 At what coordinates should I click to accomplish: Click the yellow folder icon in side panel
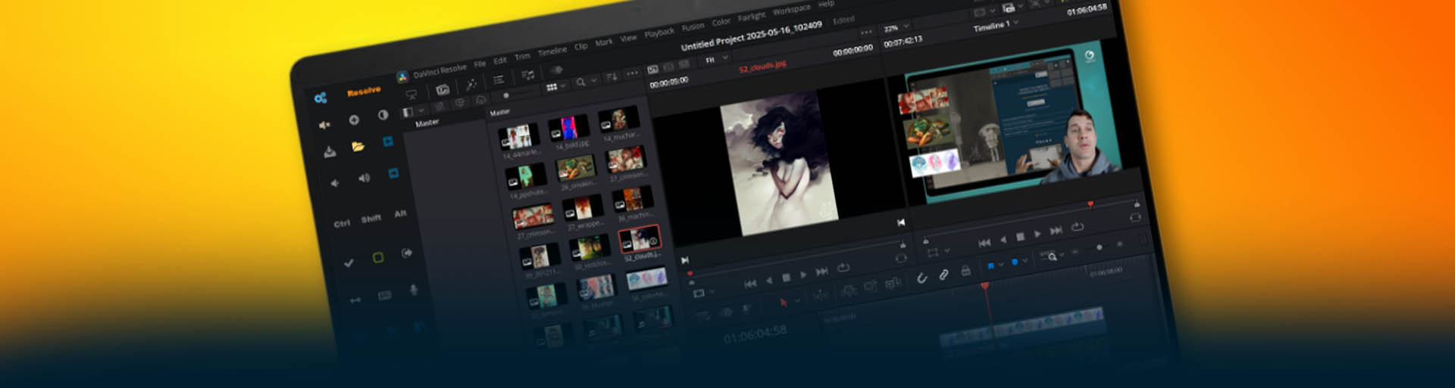[x=358, y=147]
